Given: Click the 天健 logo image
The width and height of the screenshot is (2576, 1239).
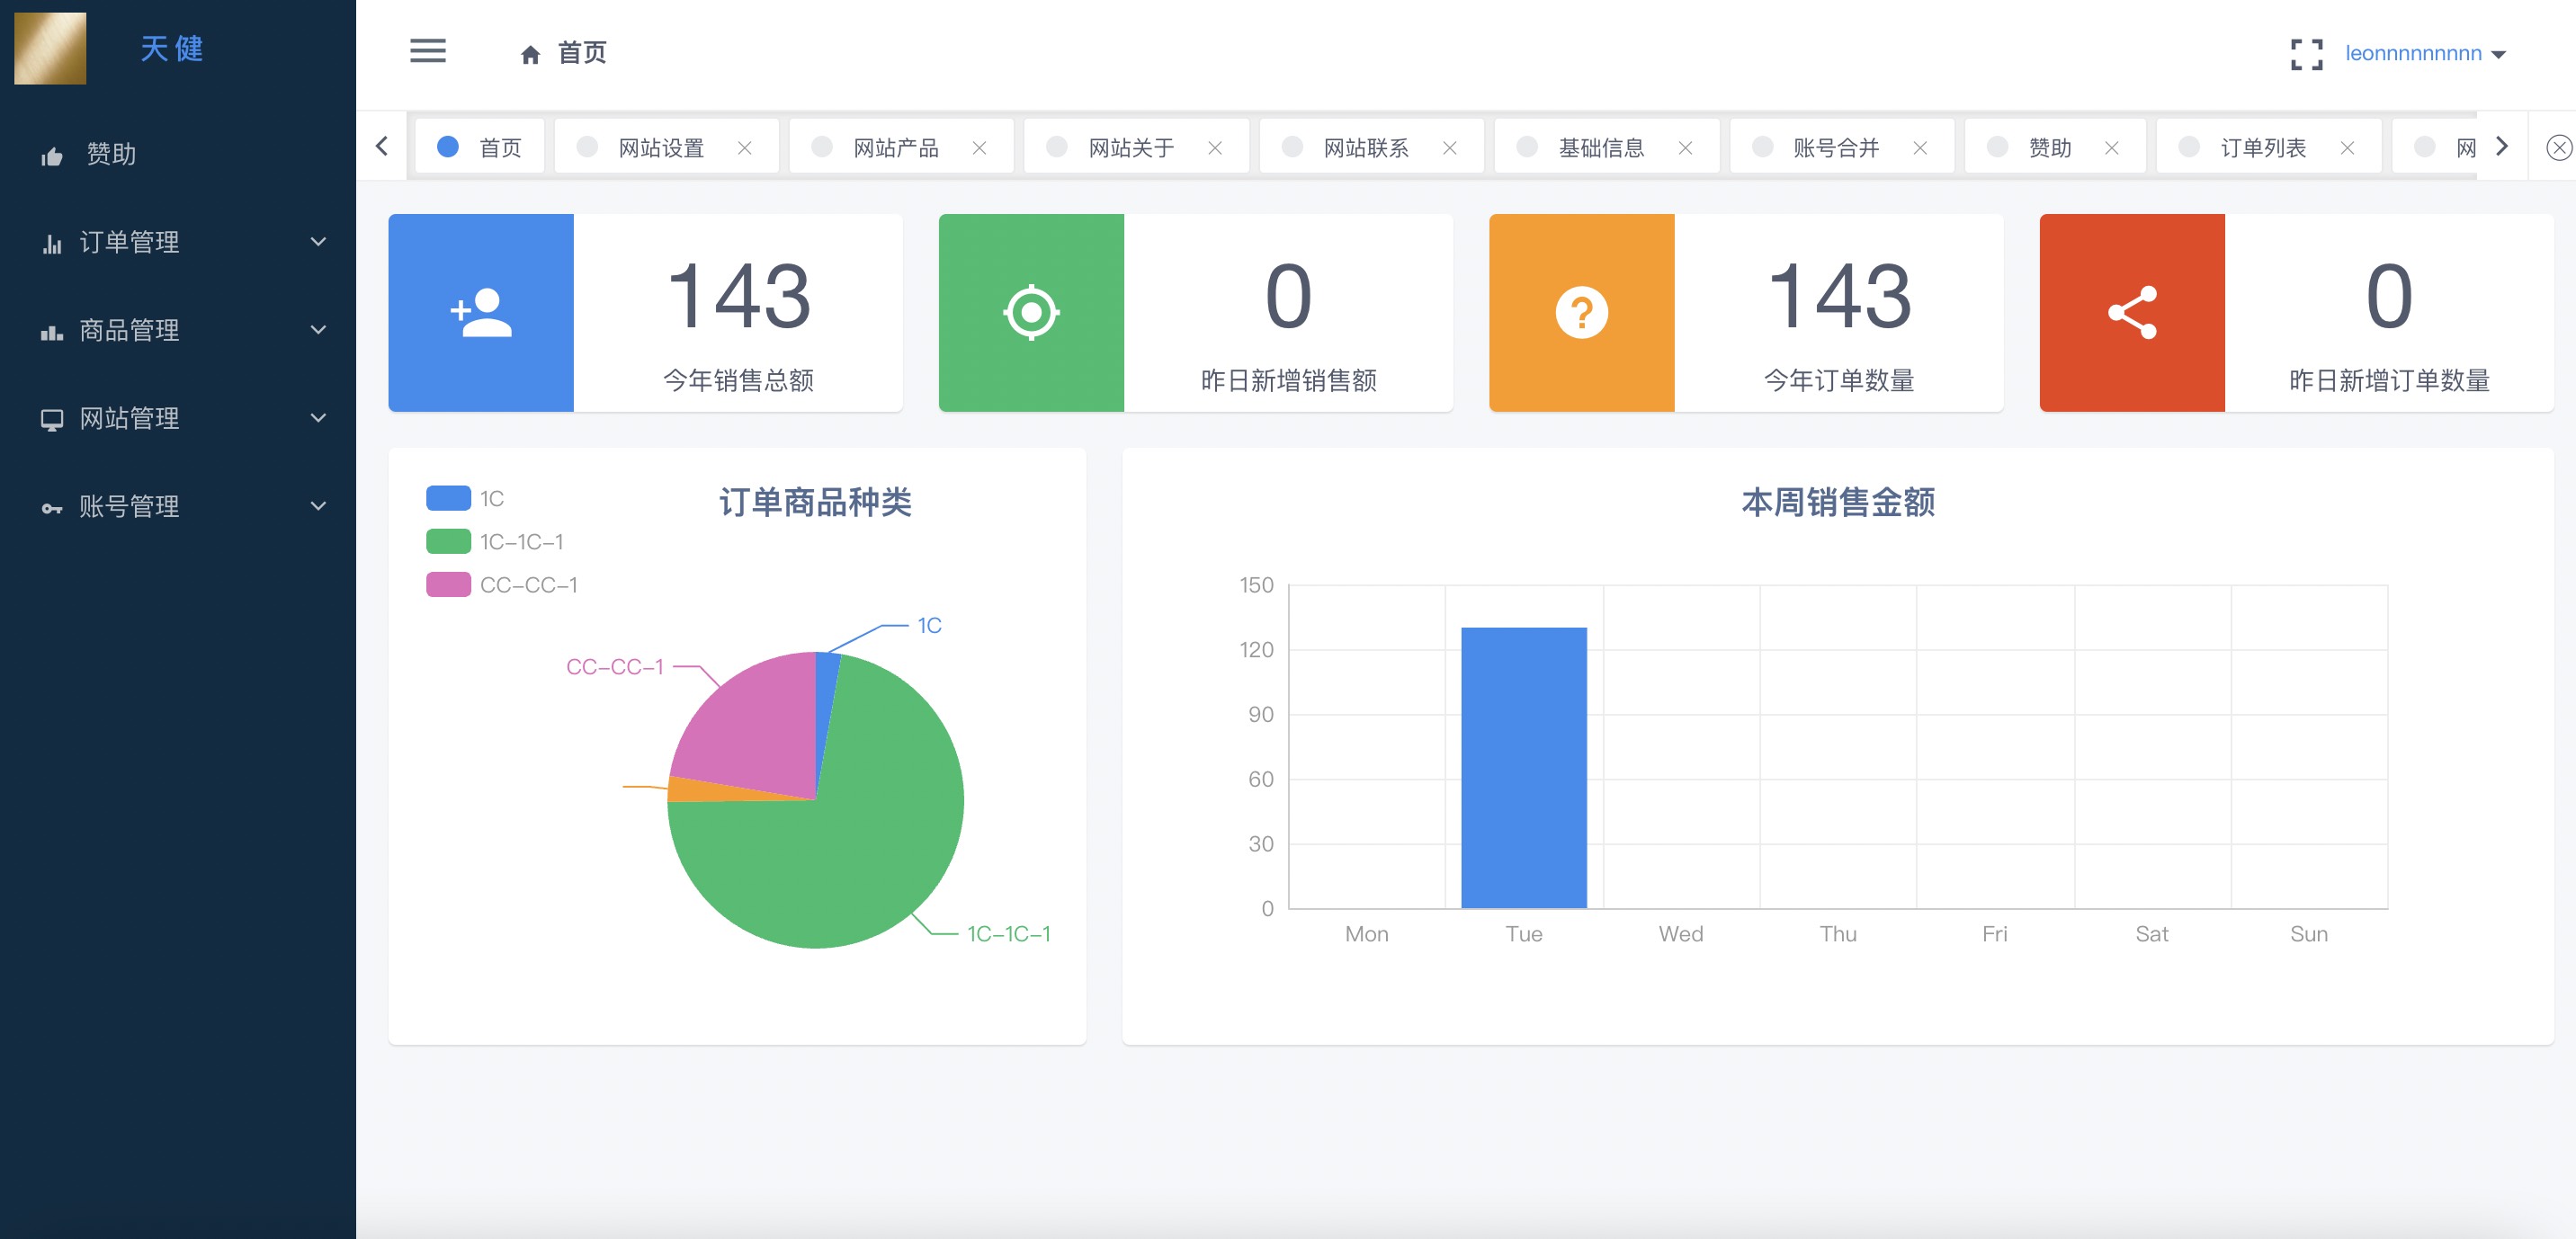Looking at the screenshot, I should click(50, 48).
